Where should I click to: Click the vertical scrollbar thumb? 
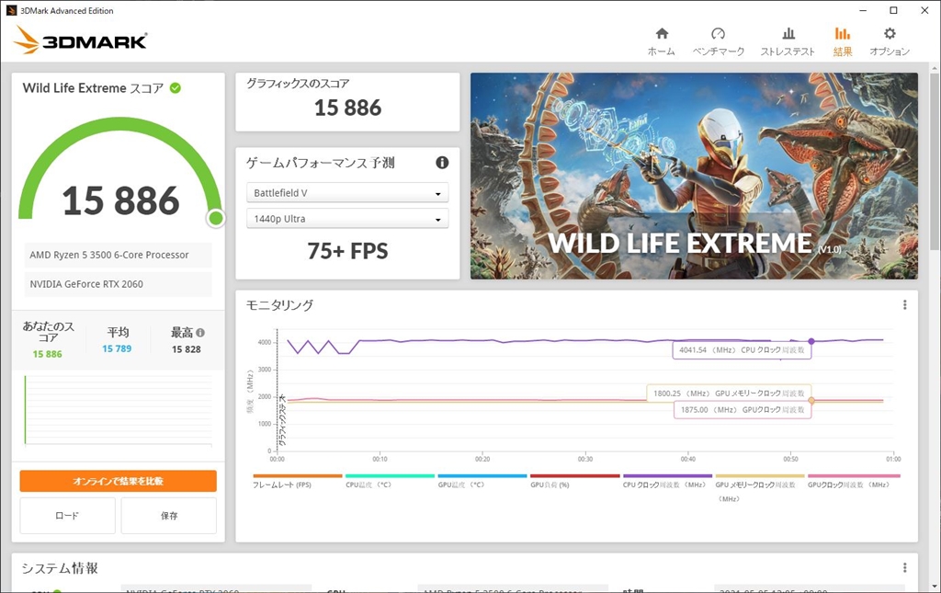click(x=935, y=160)
